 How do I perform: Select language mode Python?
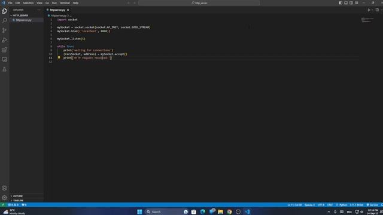pos(343,205)
